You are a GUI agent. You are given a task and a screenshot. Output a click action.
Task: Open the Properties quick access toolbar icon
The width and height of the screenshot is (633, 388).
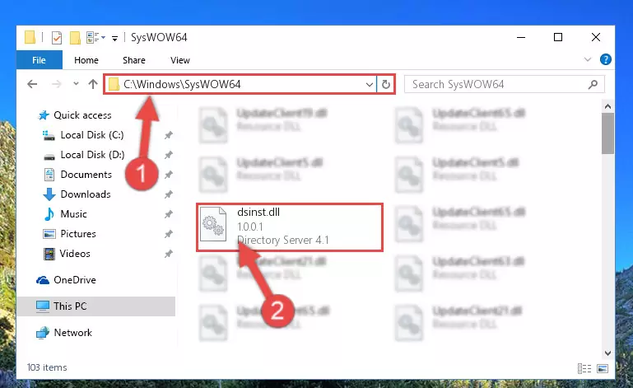click(x=57, y=38)
